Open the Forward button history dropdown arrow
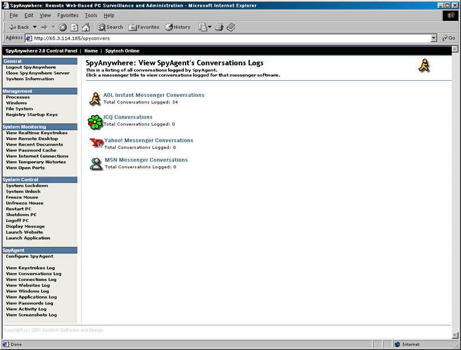 (x=53, y=27)
